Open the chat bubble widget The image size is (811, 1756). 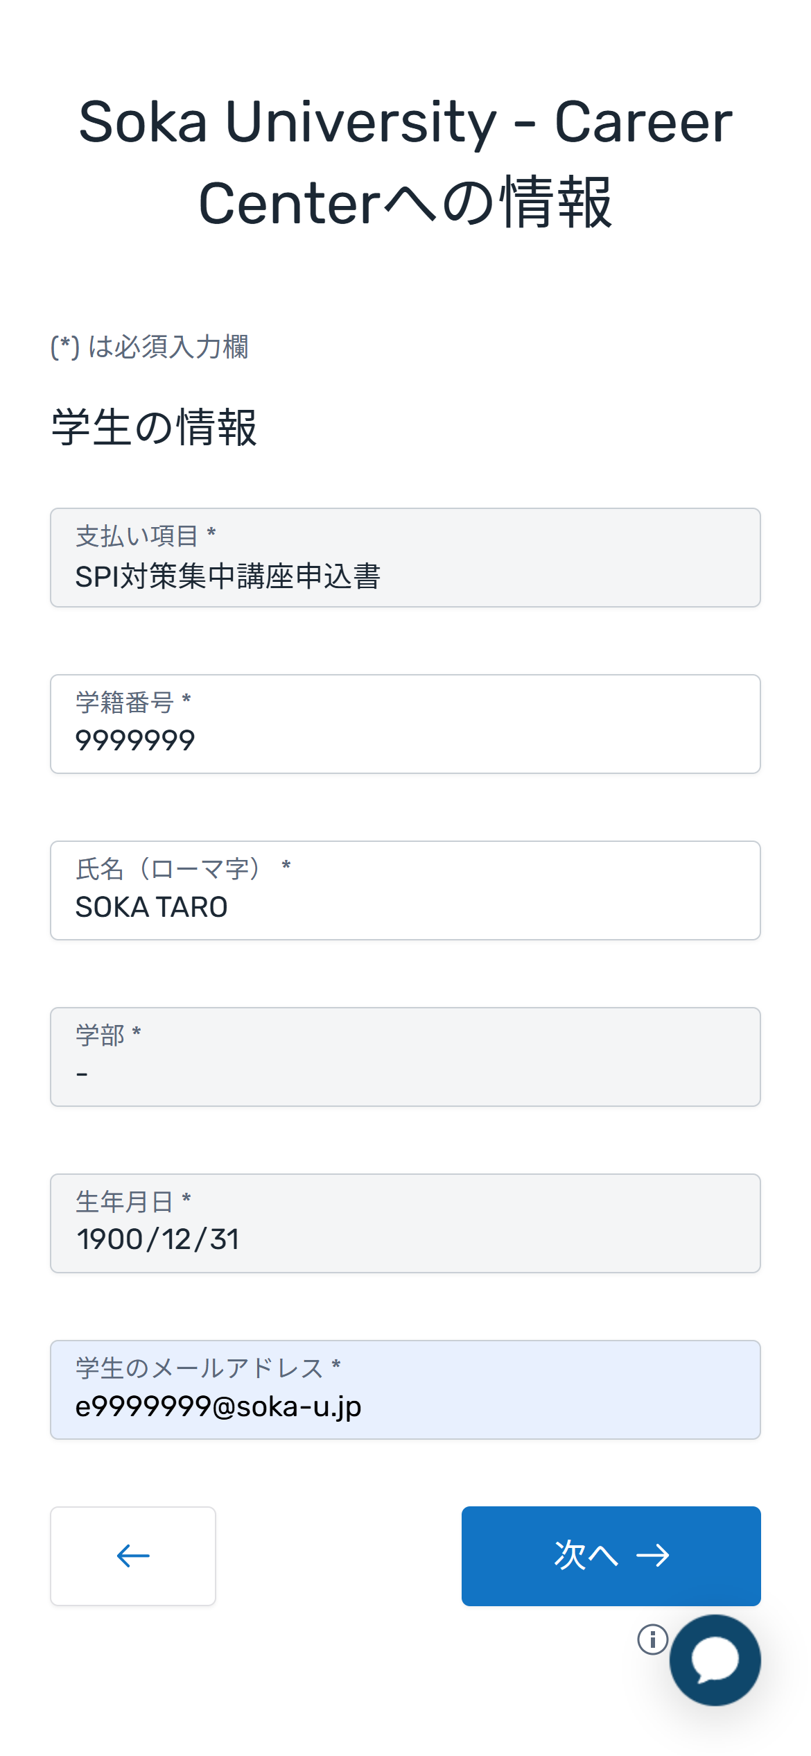[x=715, y=1660]
